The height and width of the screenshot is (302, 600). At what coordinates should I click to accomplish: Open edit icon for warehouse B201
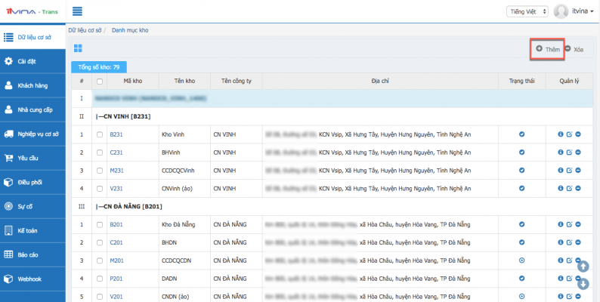tap(569, 224)
